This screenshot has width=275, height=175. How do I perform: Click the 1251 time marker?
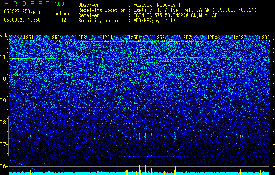point(28,38)
